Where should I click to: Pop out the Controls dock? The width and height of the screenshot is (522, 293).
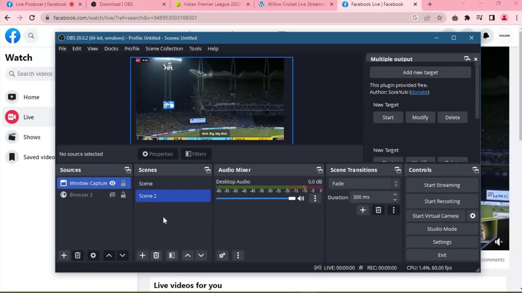(476, 170)
